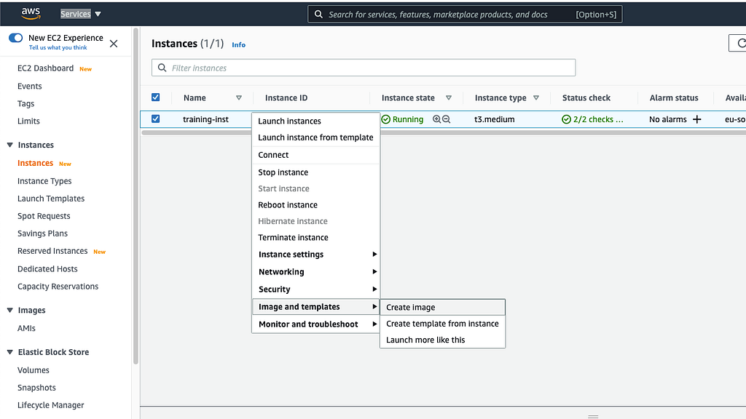This screenshot has width=746, height=419.
Task: Click the AWS logo home icon
Action: pos(31,14)
